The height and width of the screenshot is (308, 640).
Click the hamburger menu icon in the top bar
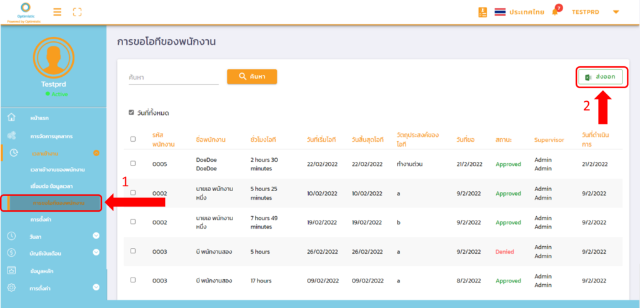point(57,12)
